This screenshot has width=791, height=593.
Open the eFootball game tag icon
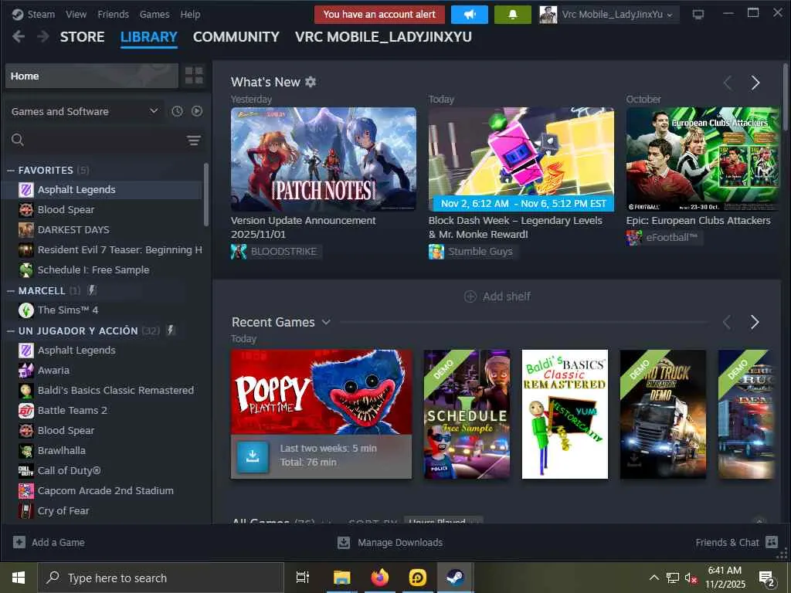tap(634, 237)
